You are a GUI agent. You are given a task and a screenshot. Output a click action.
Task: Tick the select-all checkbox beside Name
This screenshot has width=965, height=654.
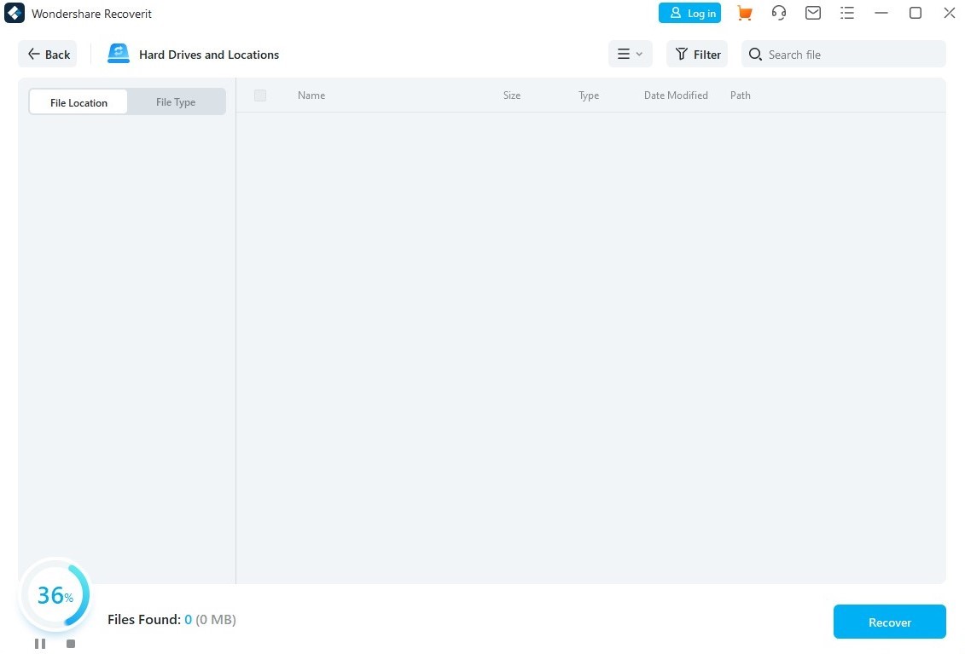point(260,95)
